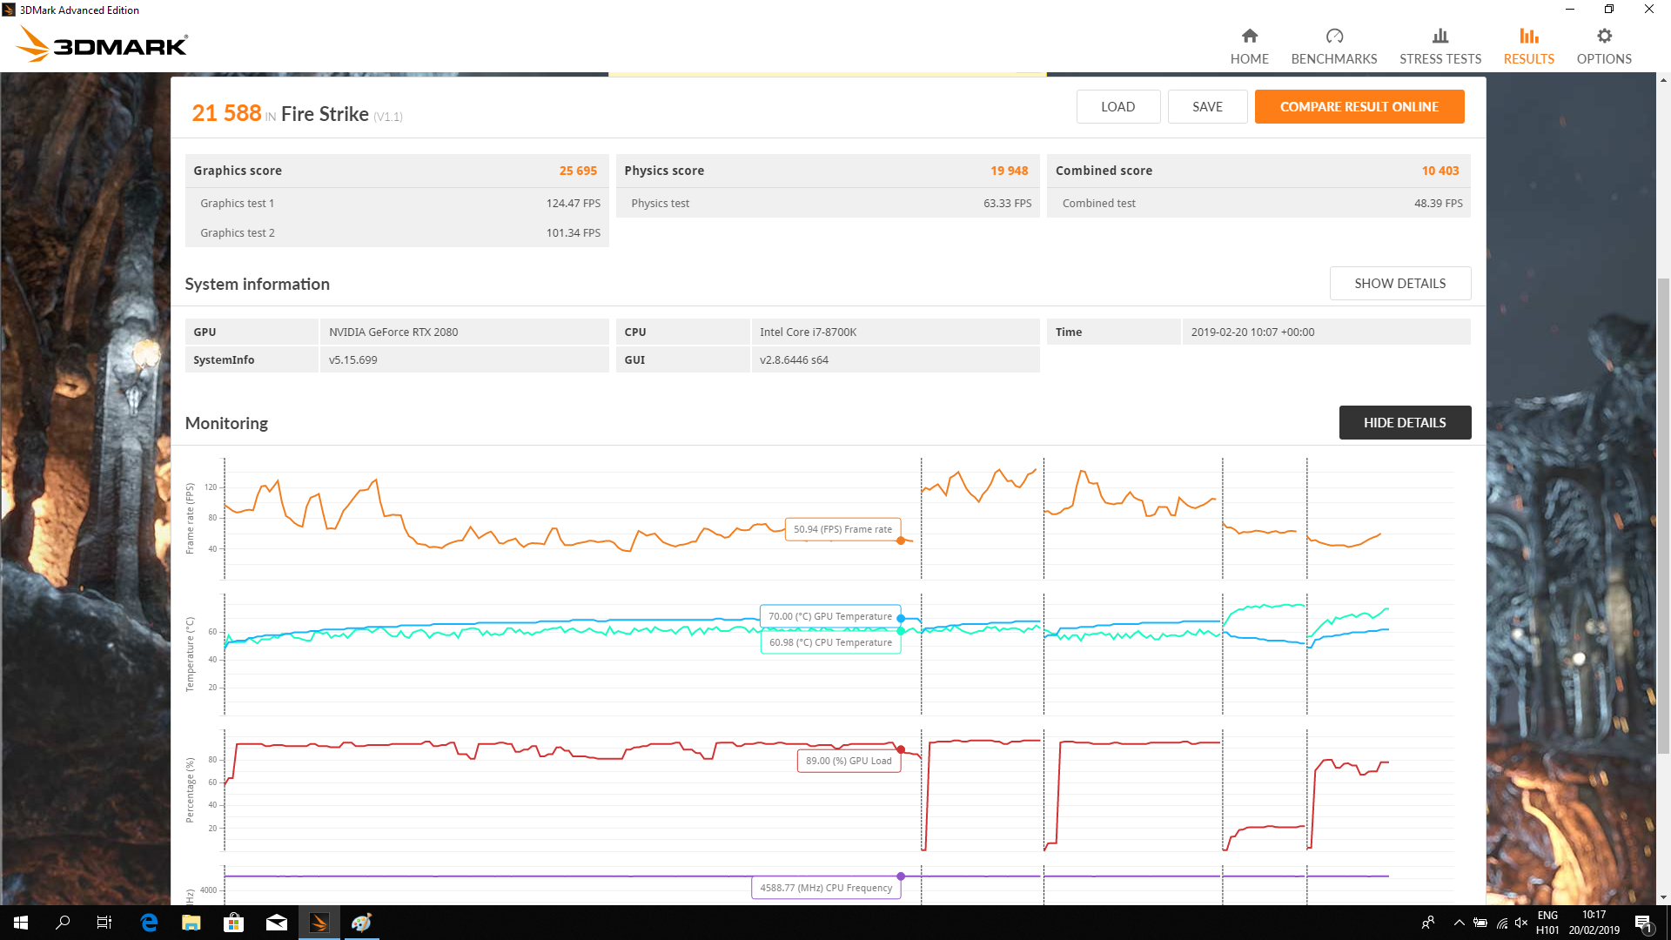Click the 60.98 °C CPU Temperature tooltip
1671x940 pixels.
[830, 642]
